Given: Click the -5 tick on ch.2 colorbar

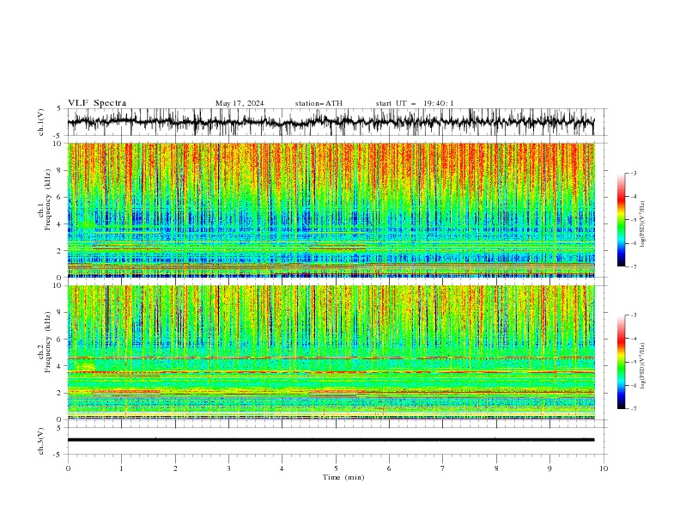Looking at the screenshot, I should [x=634, y=362].
